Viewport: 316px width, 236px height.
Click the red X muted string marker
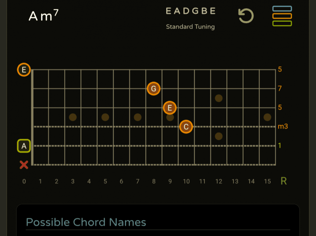24,165
